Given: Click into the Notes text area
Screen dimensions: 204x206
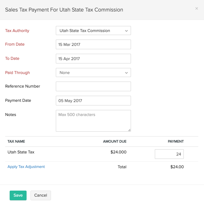Looking at the screenshot, I should point(93,121).
